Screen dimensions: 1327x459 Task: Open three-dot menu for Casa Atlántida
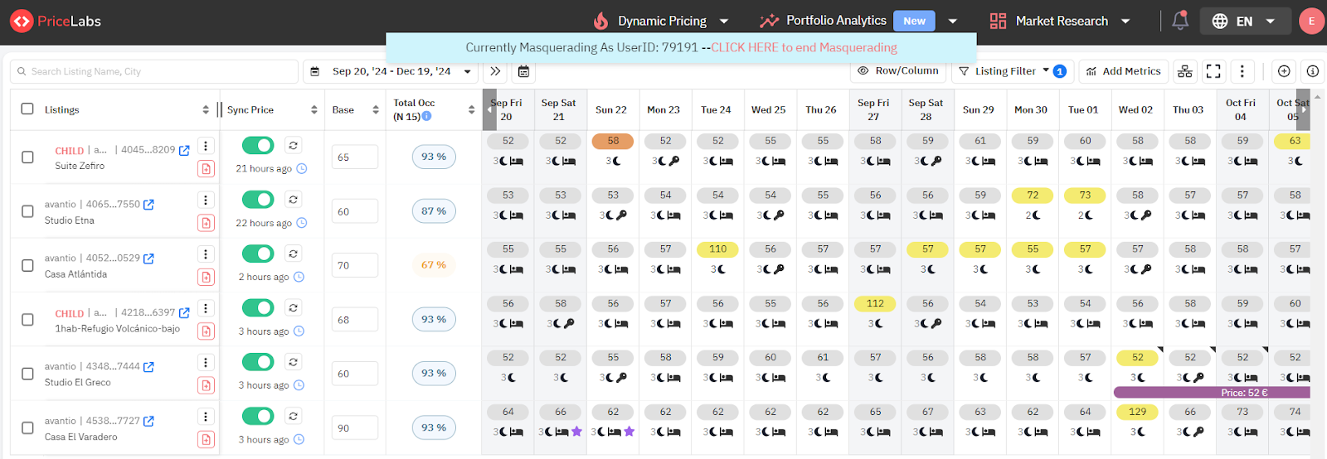206,254
